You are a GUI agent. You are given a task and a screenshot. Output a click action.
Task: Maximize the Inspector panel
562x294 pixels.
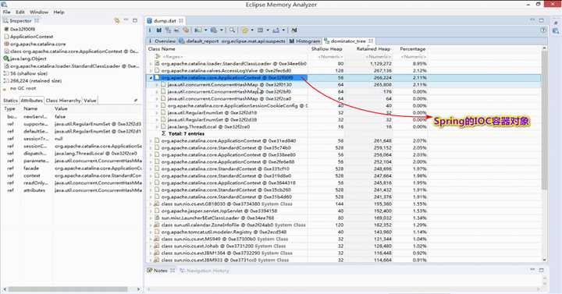coord(135,20)
